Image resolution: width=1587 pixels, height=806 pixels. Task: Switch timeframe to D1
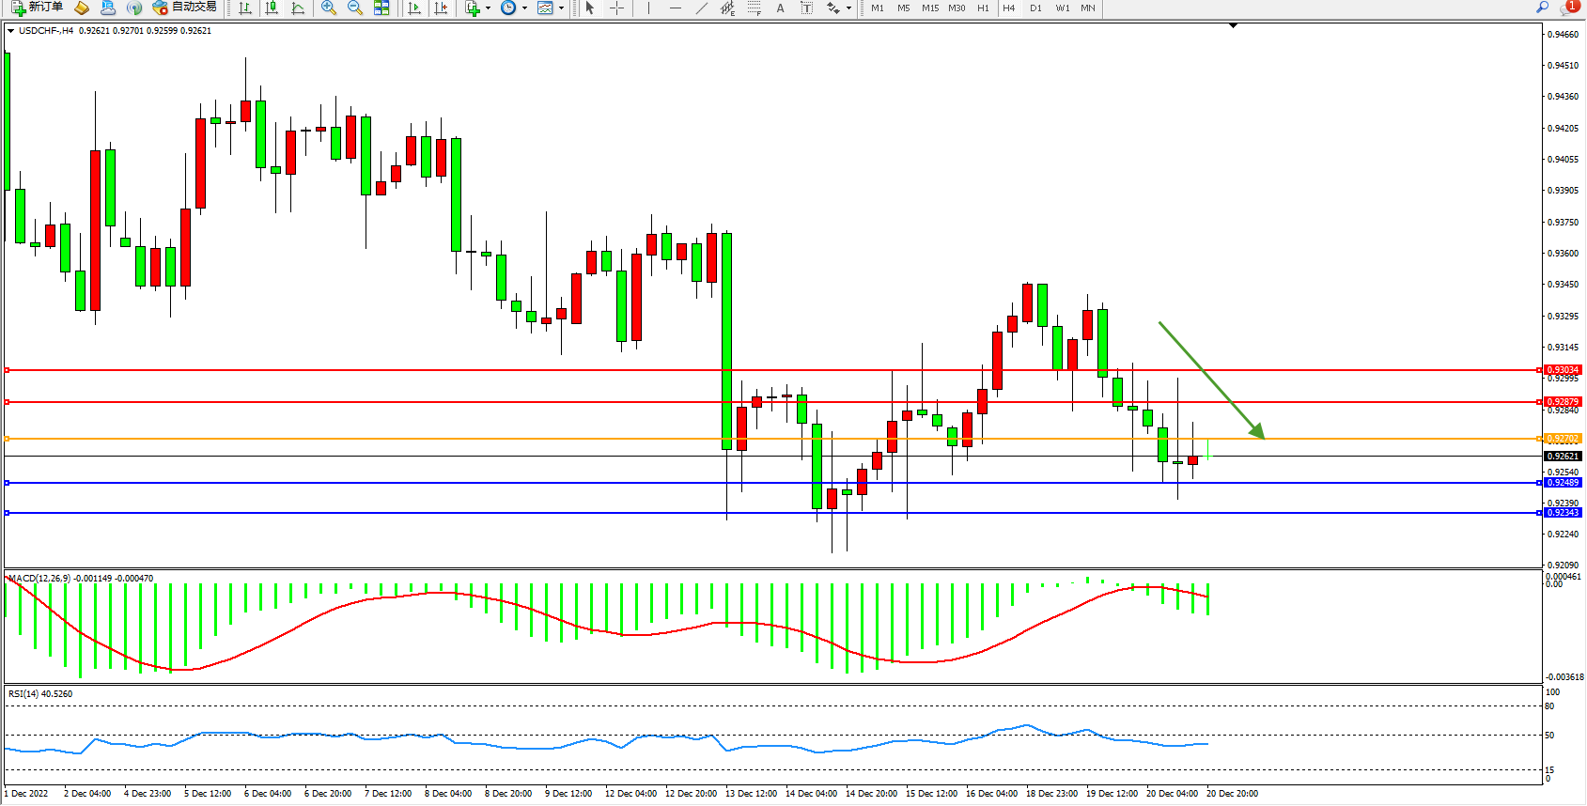1035,8
